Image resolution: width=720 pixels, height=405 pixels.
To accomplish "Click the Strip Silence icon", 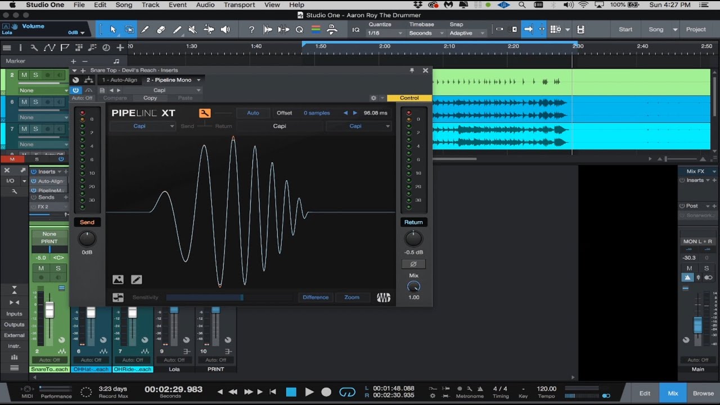I will 268,29.
